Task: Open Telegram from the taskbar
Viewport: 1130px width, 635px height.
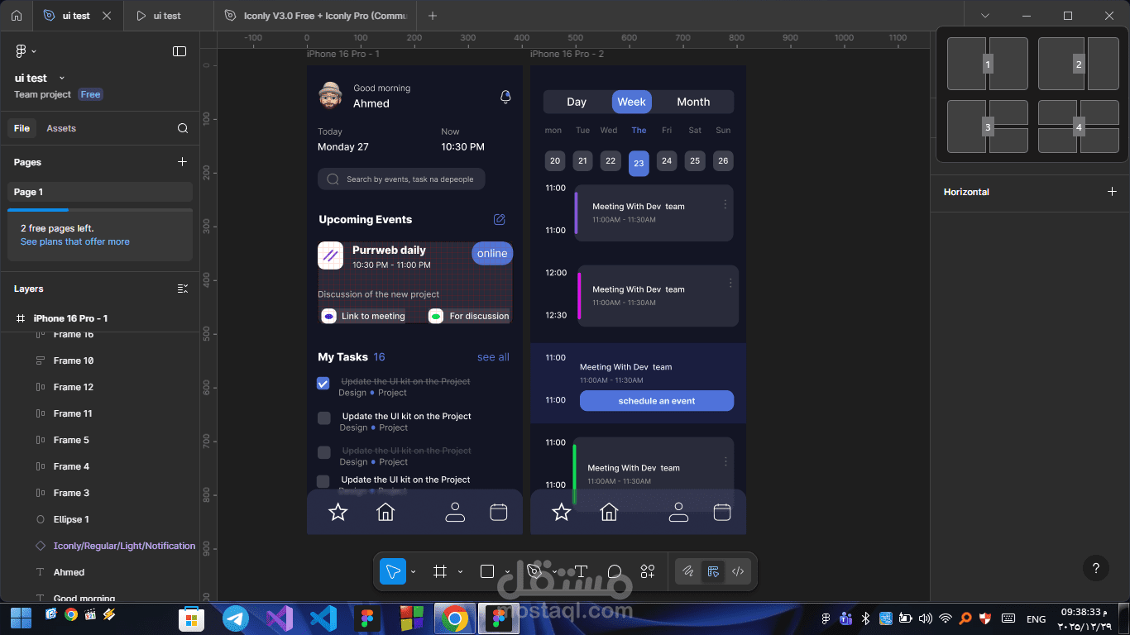Action: 236,618
